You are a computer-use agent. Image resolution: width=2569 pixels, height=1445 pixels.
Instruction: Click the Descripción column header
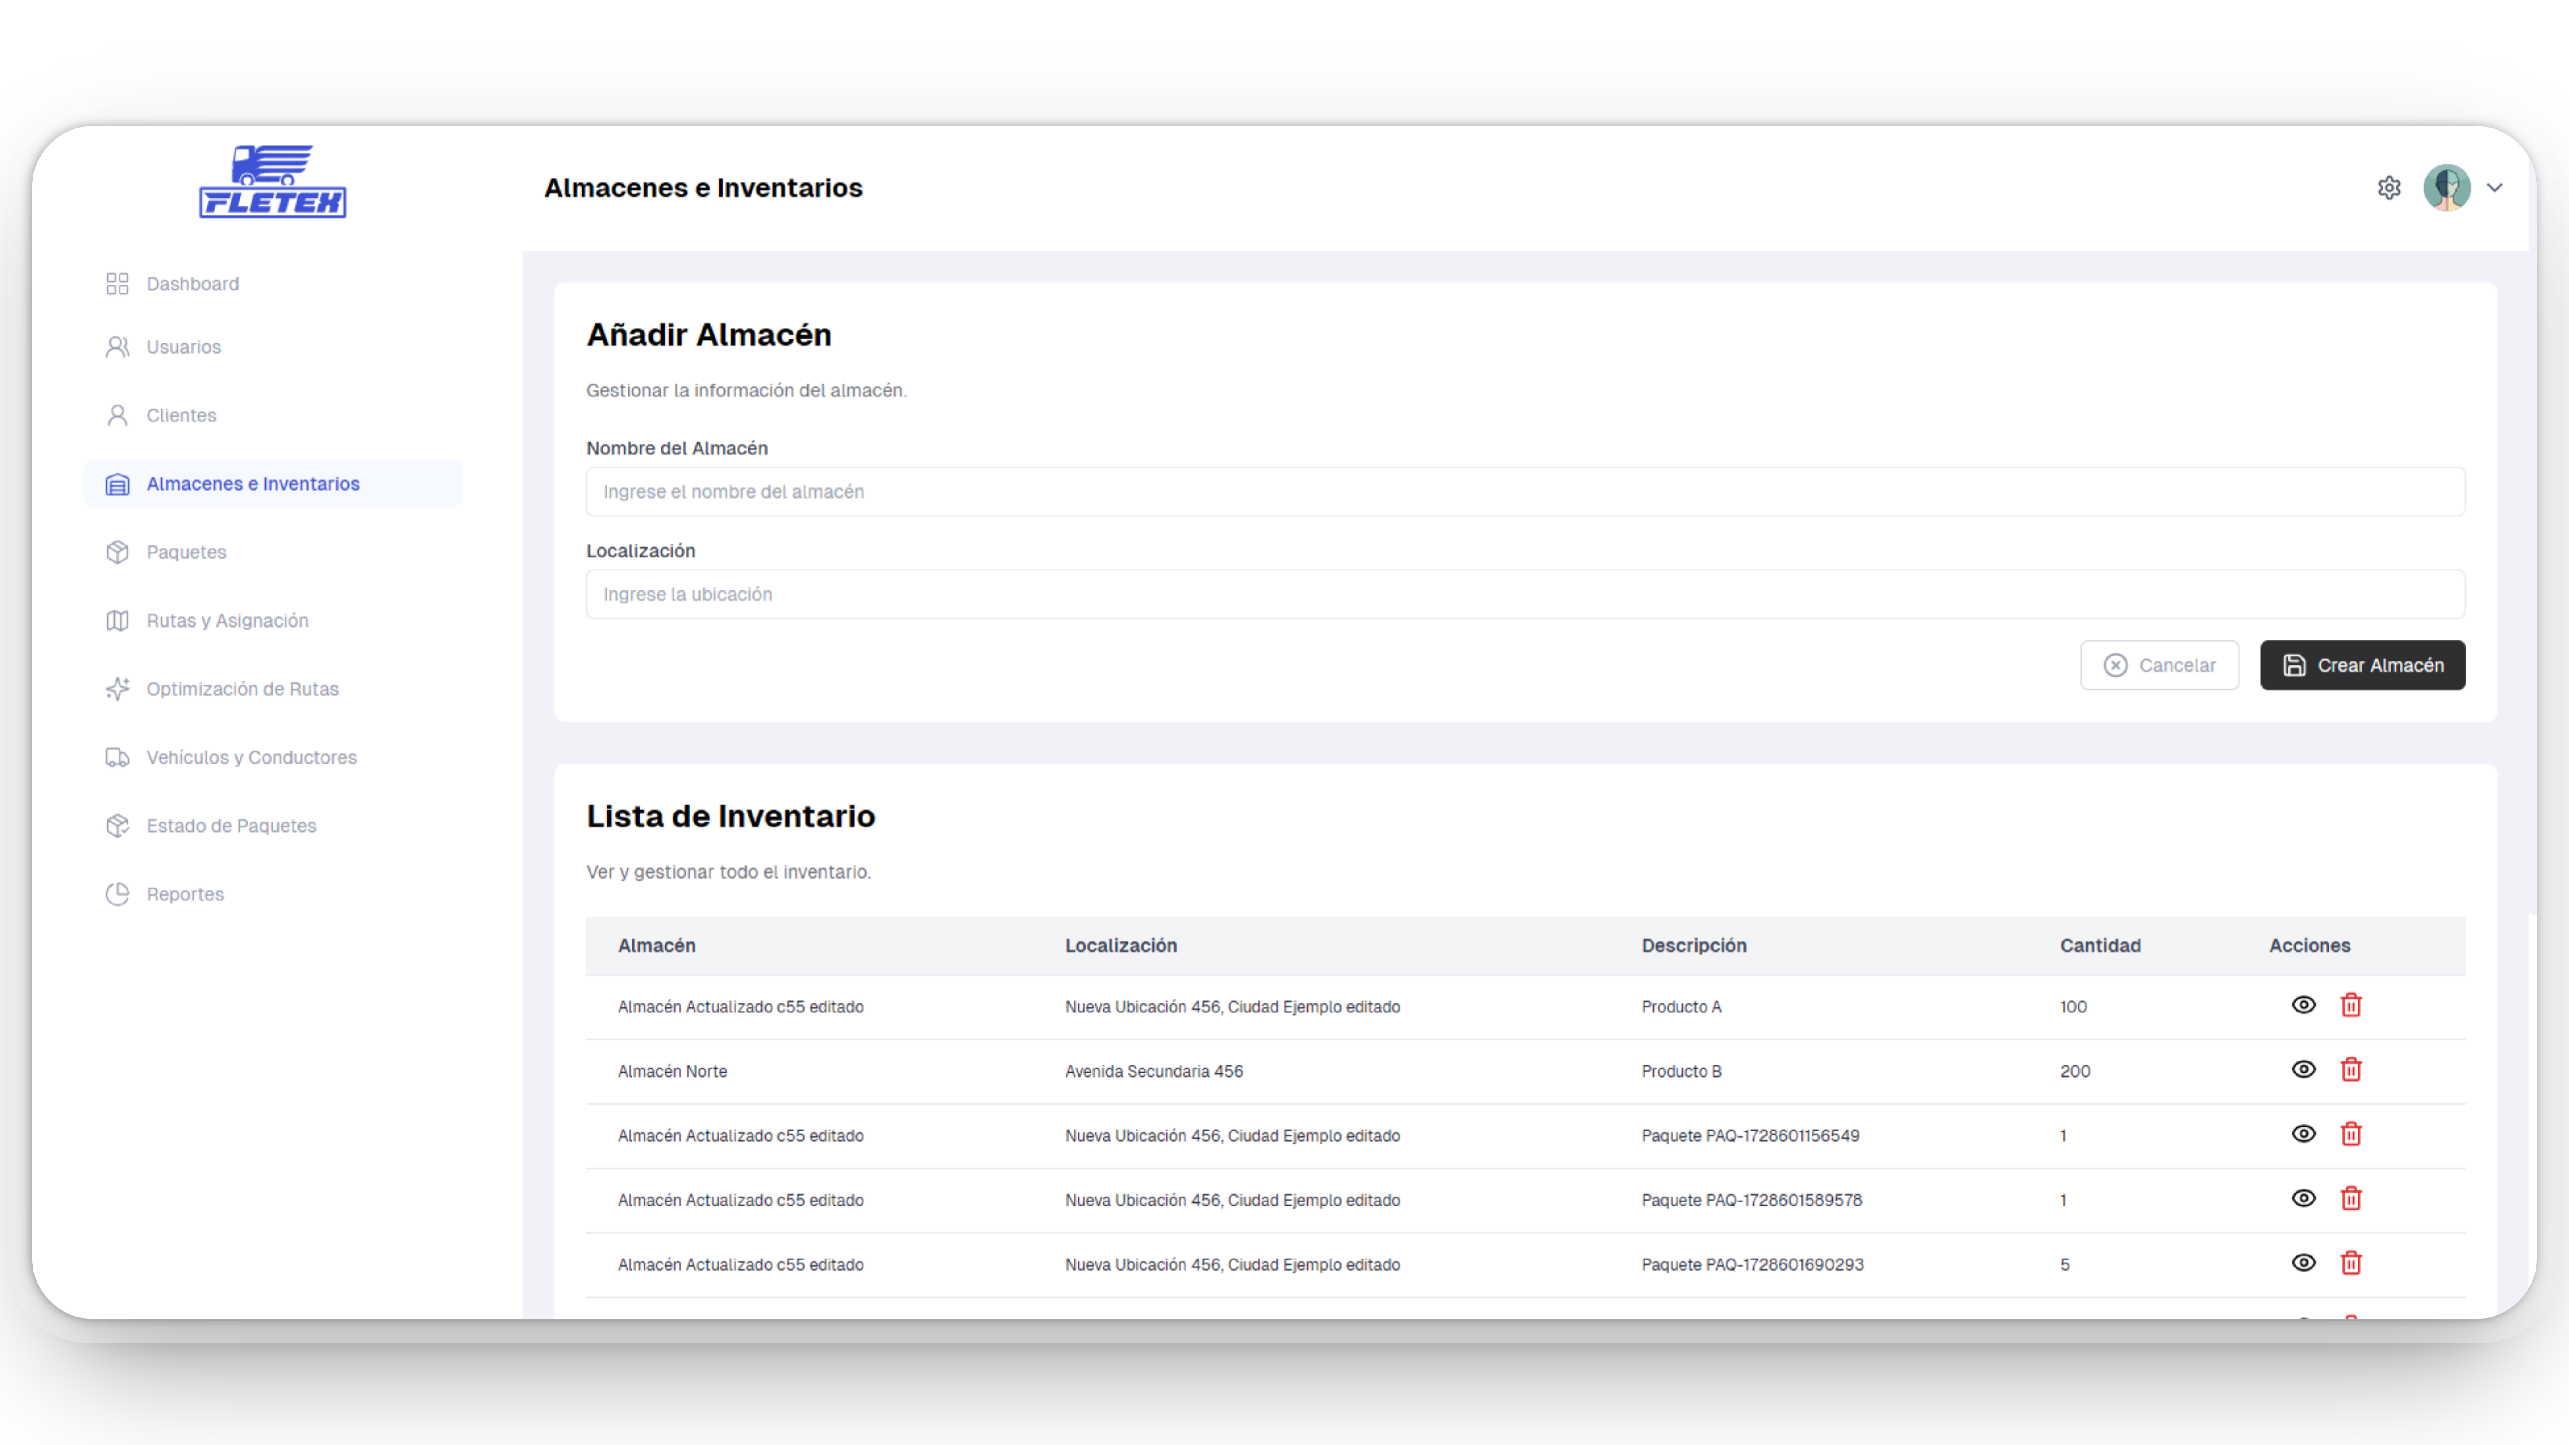point(1693,946)
